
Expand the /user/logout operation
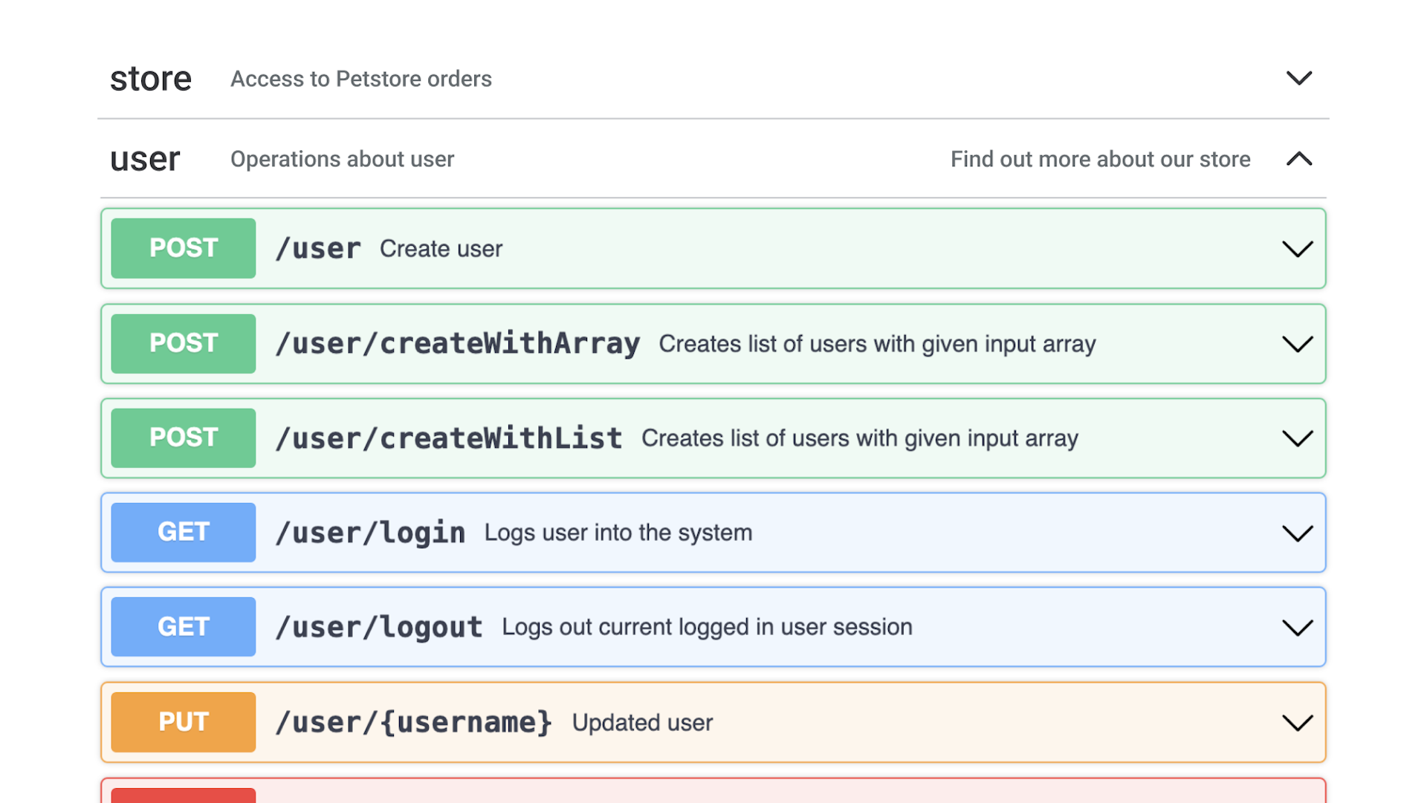click(x=1297, y=626)
